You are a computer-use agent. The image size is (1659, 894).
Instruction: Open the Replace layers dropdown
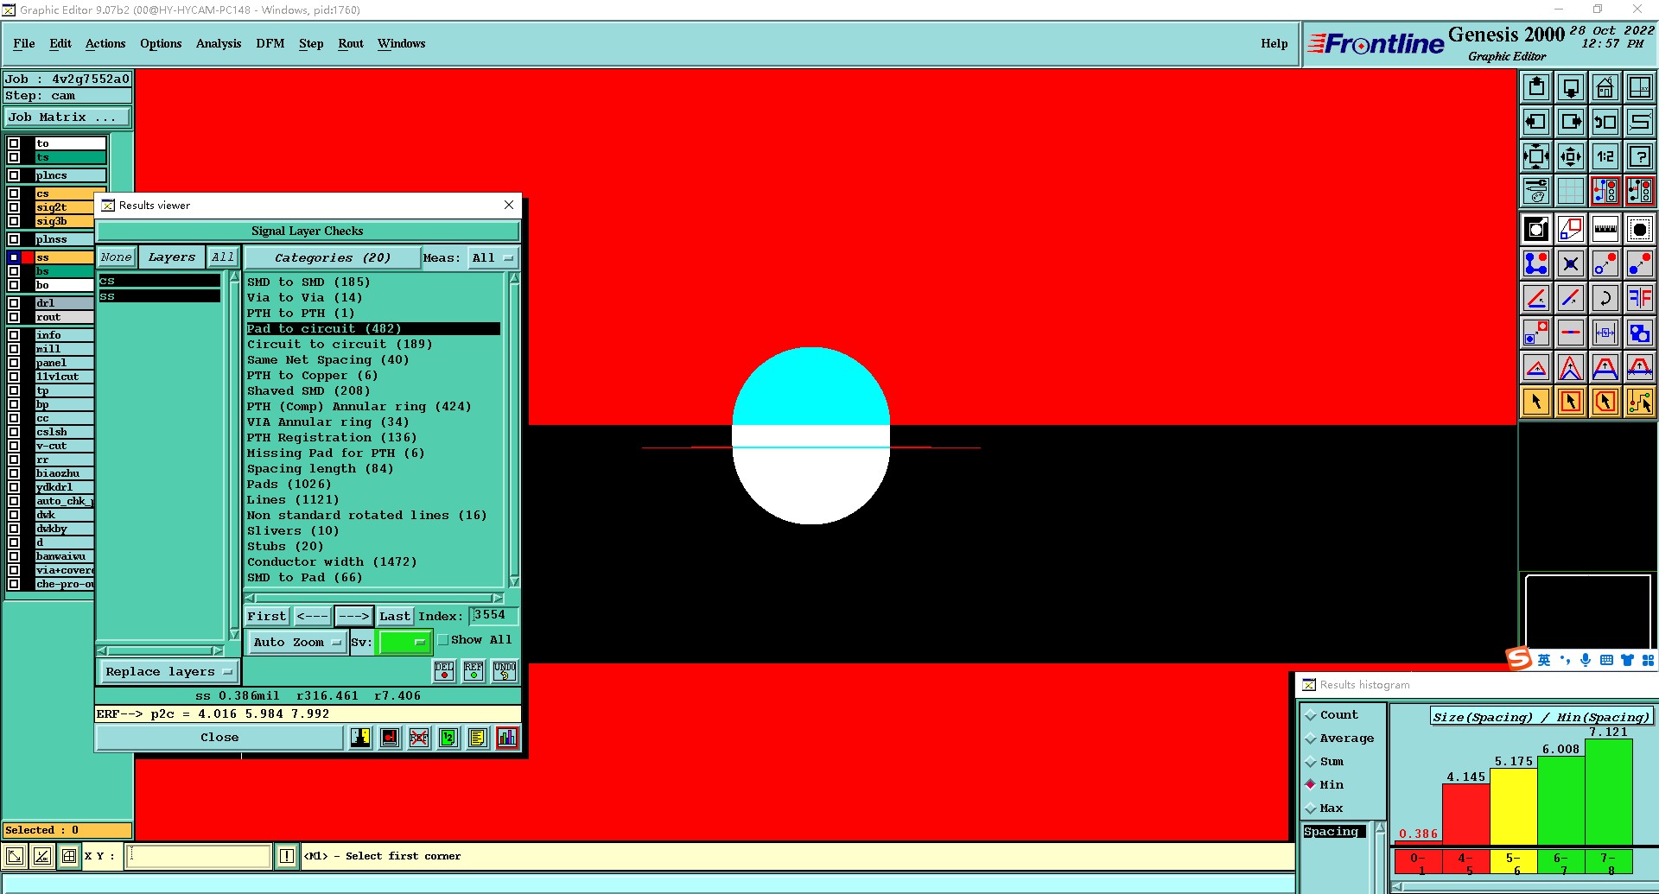(168, 672)
